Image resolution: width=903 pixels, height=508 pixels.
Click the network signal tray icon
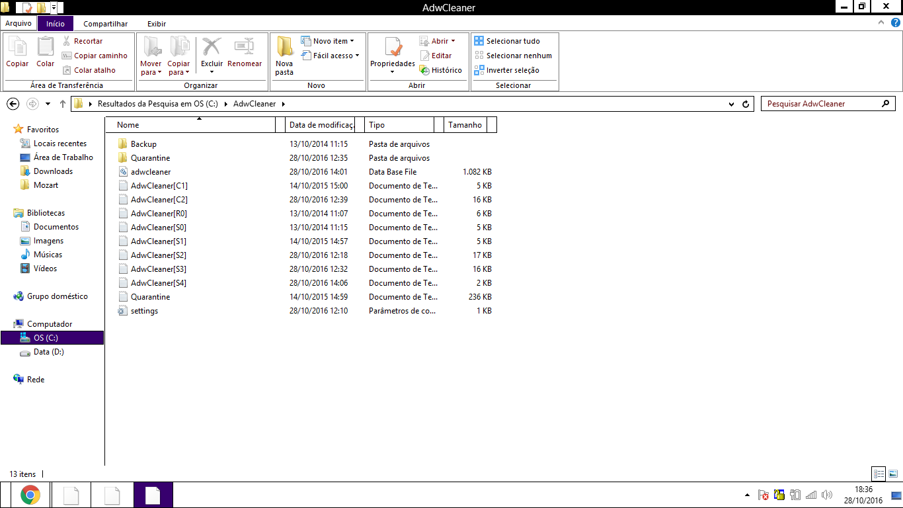tap(811, 495)
